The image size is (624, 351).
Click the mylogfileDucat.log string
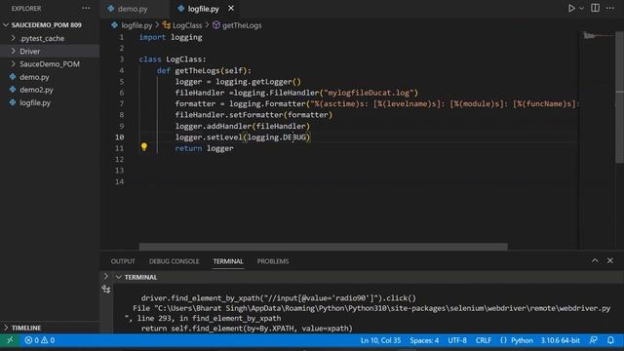point(369,93)
